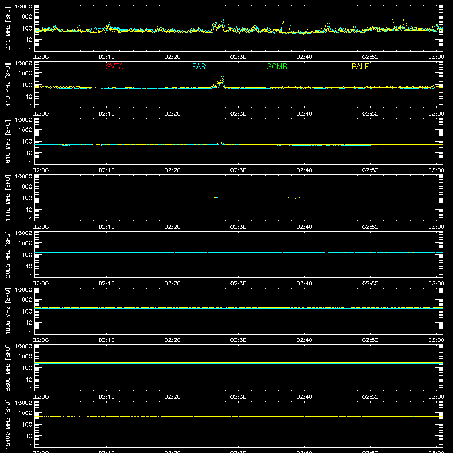Click the 10 tick value on 1415 MHz axis

pyautogui.click(x=29, y=210)
